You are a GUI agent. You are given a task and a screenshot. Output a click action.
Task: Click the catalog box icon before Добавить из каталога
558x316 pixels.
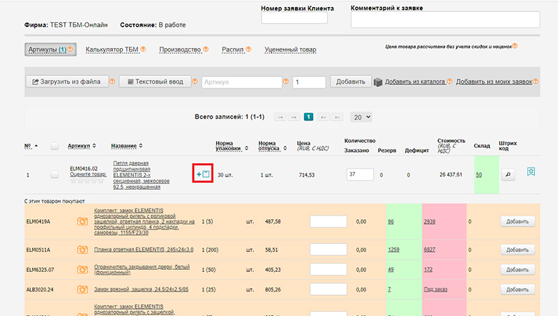(x=378, y=82)
